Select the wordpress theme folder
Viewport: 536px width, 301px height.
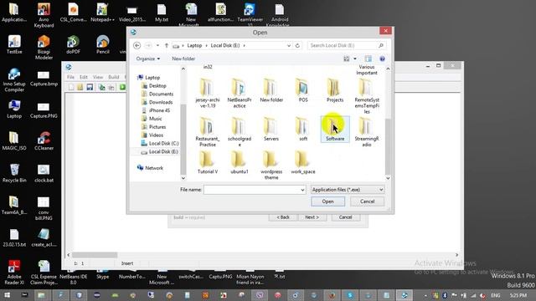[271, 166]
